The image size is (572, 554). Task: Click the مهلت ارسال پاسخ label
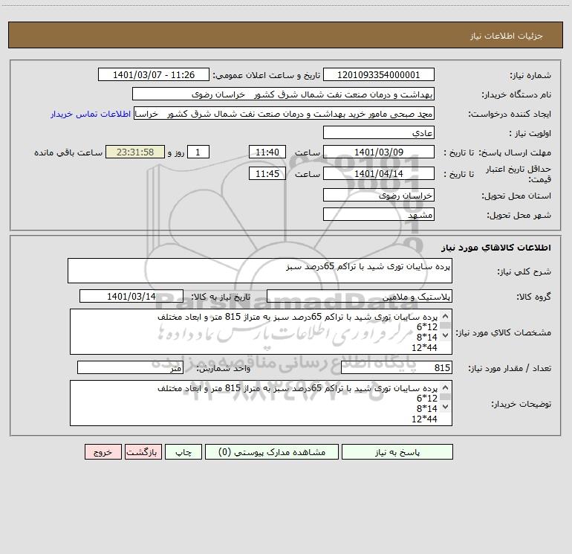(x=516, y=152)
